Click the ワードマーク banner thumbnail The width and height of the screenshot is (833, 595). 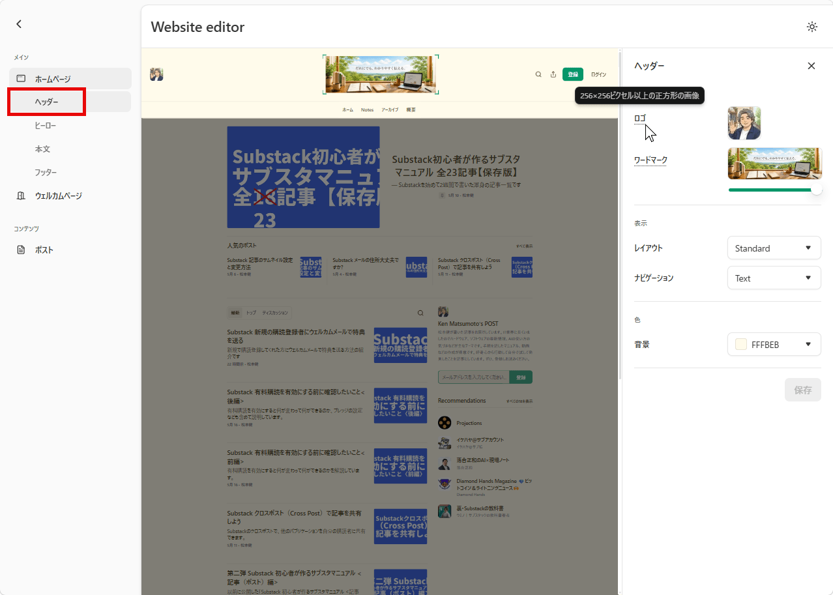775,163
